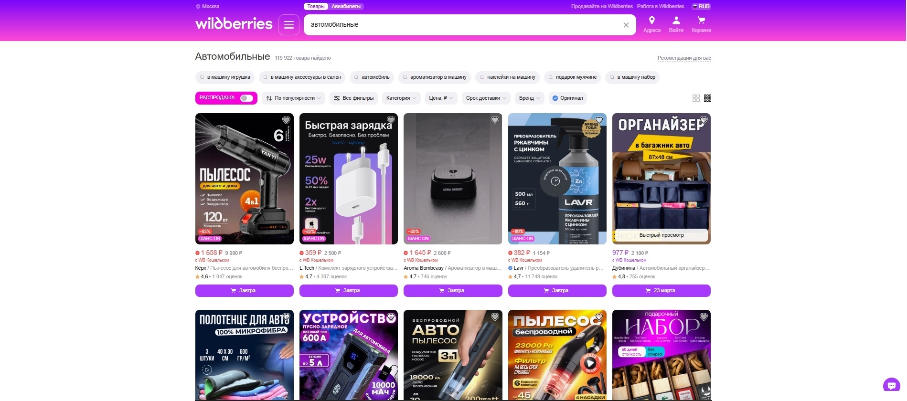Switch to the Авиабилеты tab
Screen dimensions: 907x401
coord(346,6)
